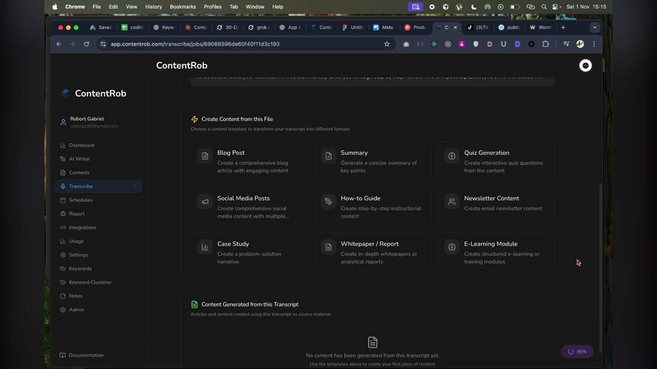The image size is (657, 369).
Task: Open Schedules in the sidebar
Action: click(x=98, y=200)
